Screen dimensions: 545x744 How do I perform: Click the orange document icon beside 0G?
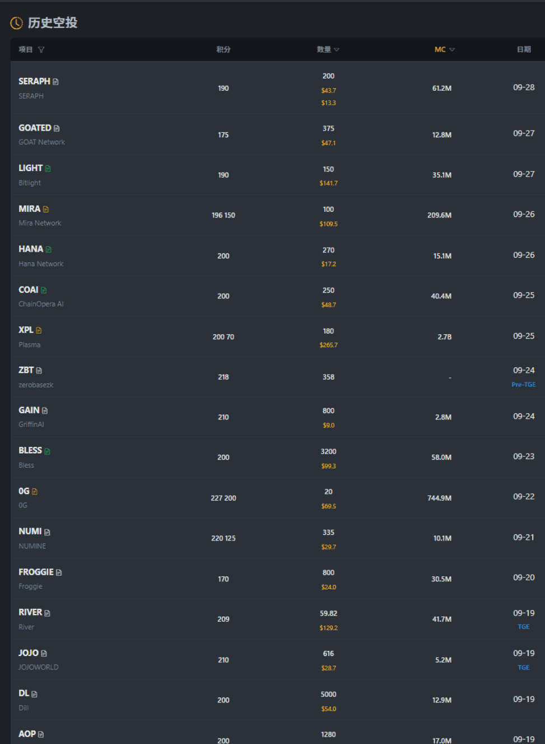35,492
